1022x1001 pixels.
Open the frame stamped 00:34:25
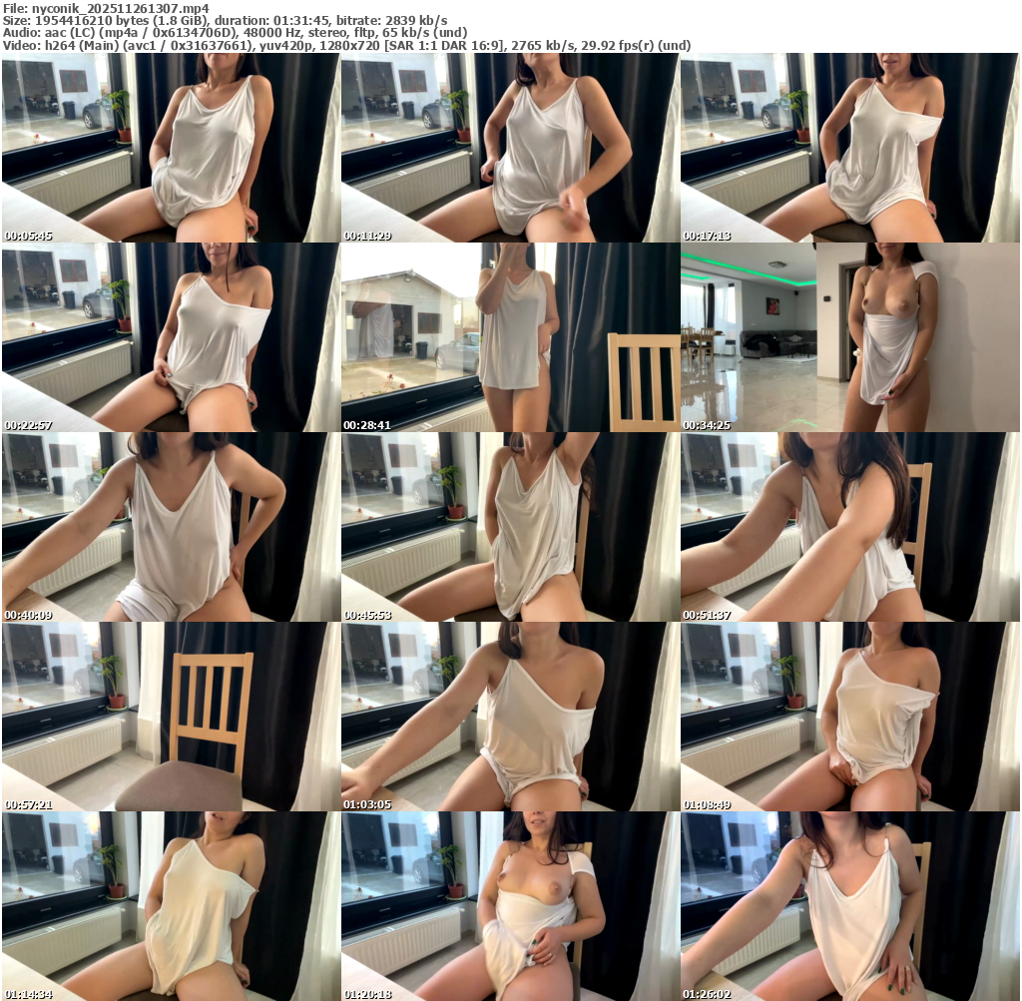pyautogui.click(x=850, y=337)
